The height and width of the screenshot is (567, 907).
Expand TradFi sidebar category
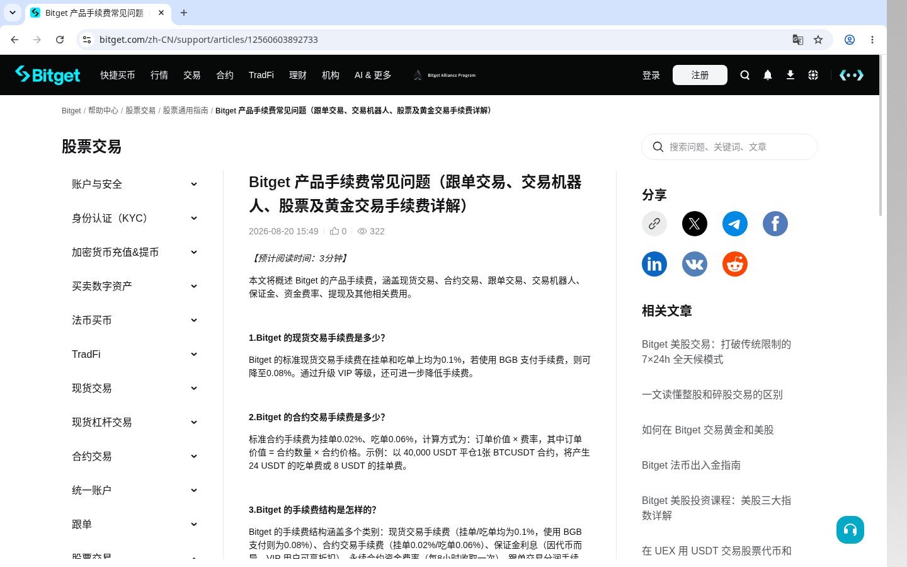pos(135,354)
